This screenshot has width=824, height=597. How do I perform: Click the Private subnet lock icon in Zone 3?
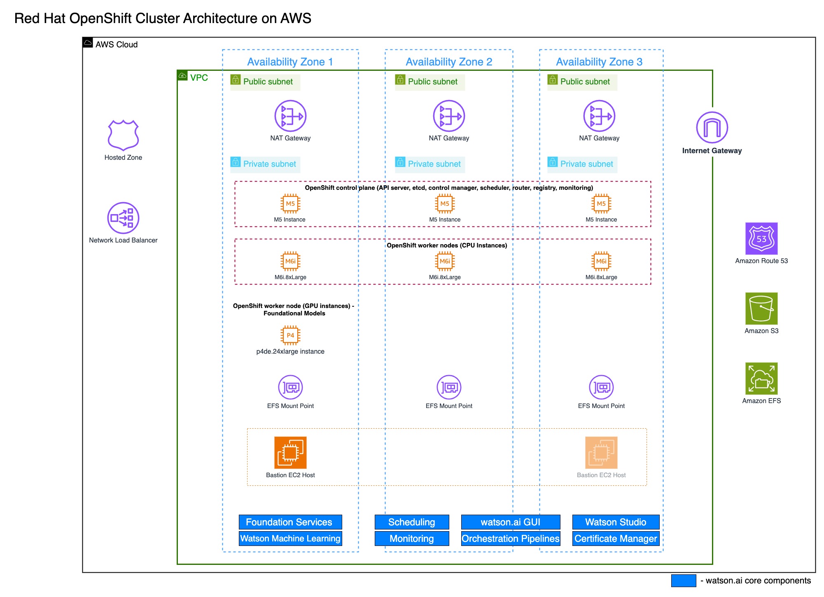[553, 161]
